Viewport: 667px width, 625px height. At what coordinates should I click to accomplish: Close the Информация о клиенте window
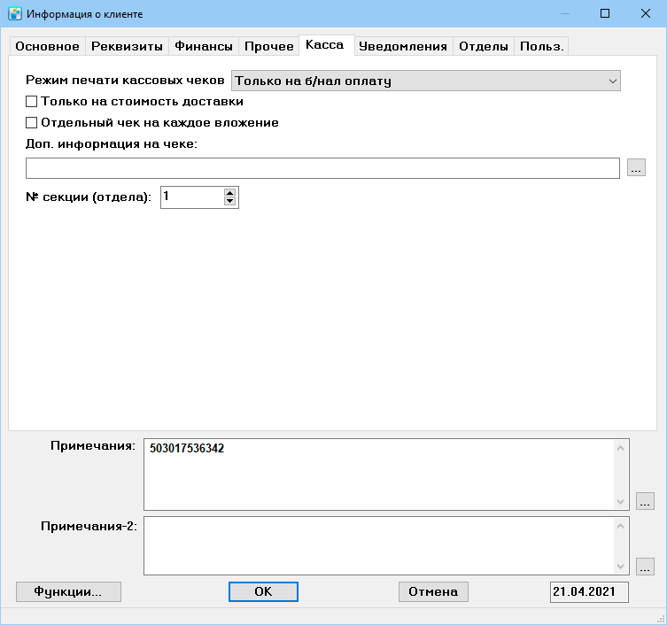[646, 13]
